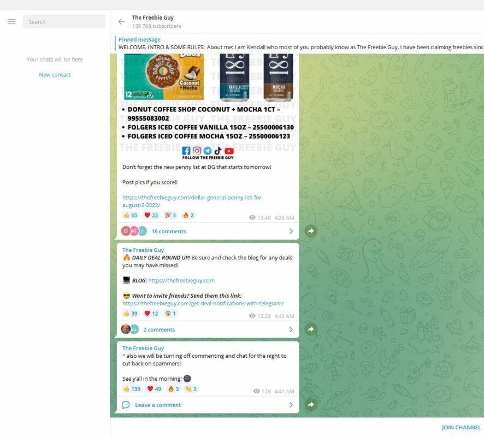Share the penny list post with forward arrow

(x=310, y=231)
